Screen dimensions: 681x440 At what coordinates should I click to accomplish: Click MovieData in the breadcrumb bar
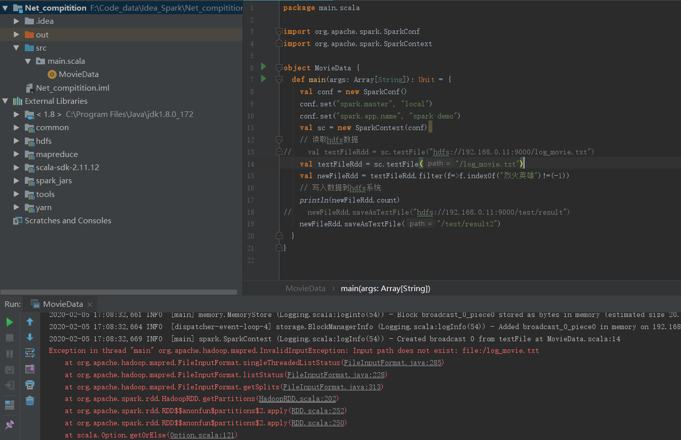(x=305, y=288)
